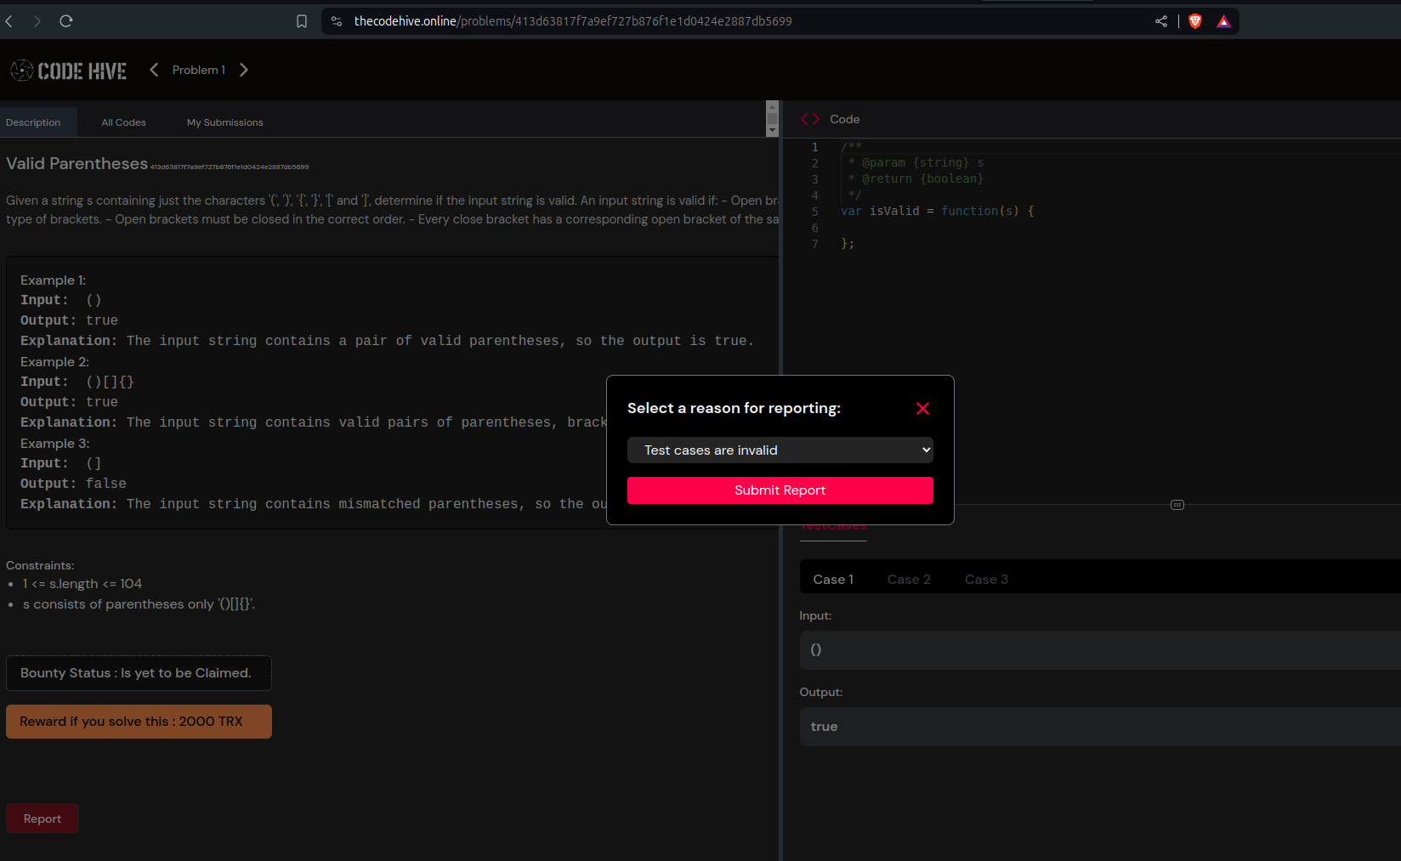Go forward with the browser forward arrow

point(37,21)
